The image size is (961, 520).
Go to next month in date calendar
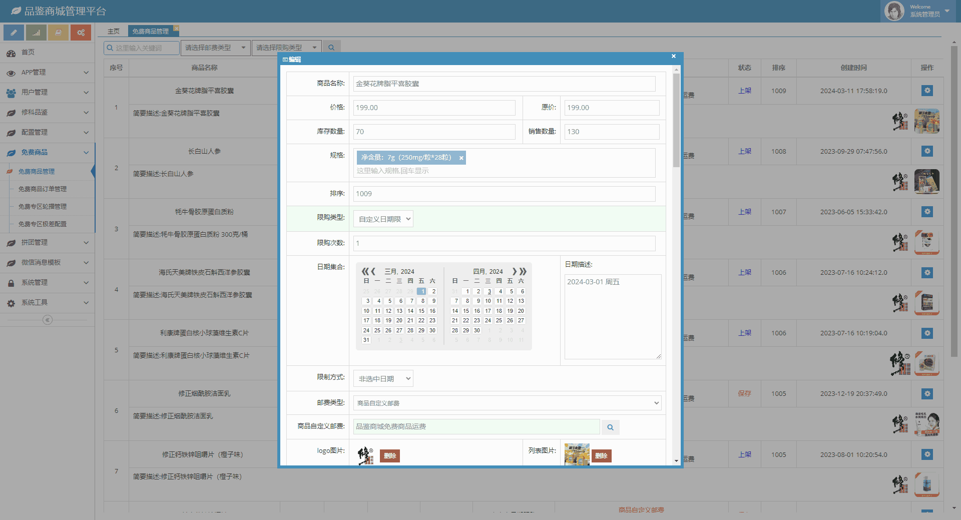coord(515,271)
